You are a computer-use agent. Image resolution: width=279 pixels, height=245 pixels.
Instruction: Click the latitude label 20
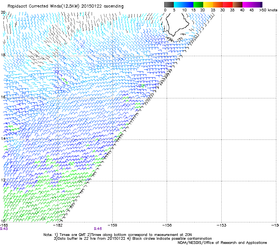point(3,12)
